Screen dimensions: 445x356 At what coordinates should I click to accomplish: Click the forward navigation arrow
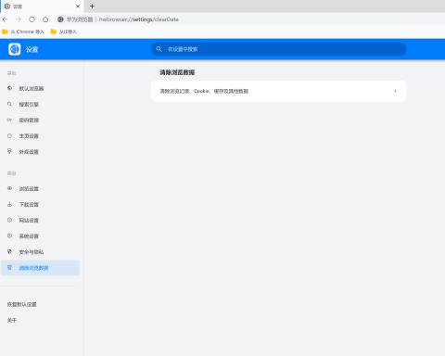[x=19, y=19]
